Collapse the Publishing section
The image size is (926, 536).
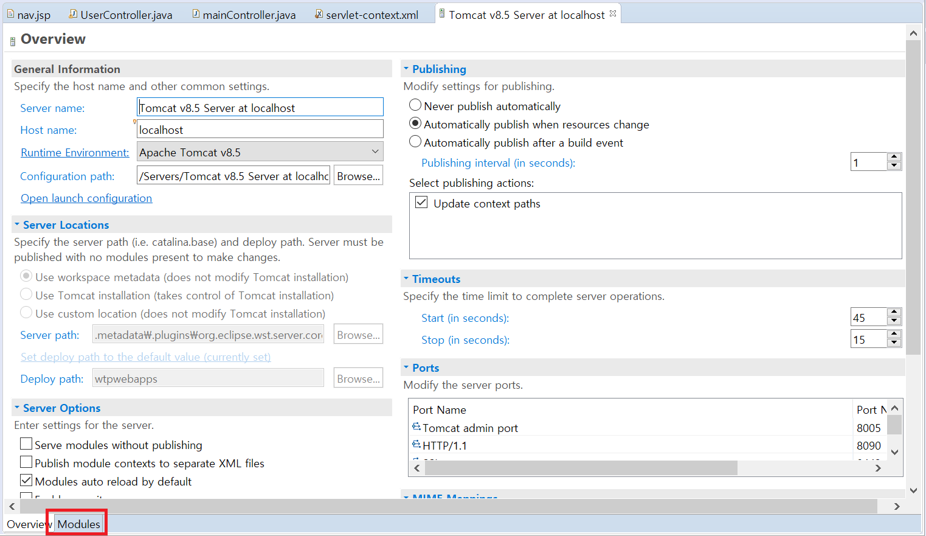pos(406,69)
